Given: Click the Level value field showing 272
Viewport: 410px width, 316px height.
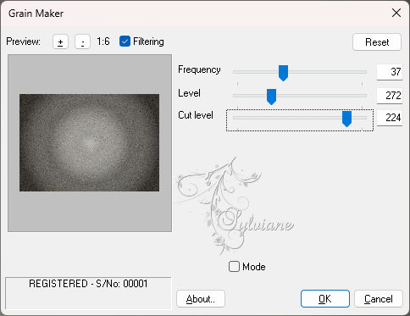Looking at the screenshot, I should pos(390,96).
